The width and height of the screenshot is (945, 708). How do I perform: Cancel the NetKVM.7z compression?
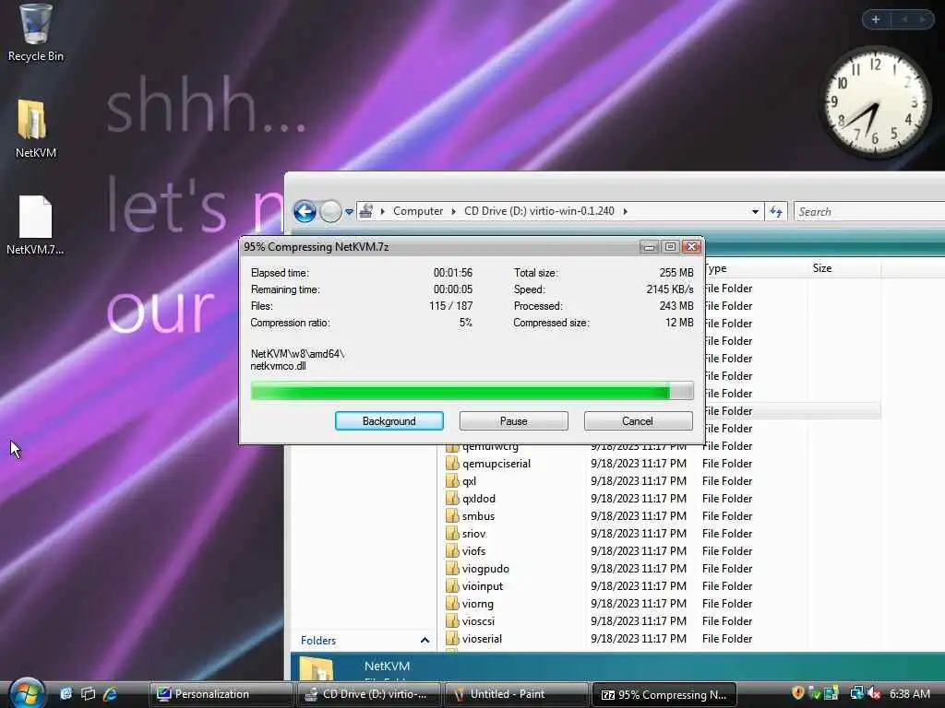pyautogui.click(x=638, y=420)
